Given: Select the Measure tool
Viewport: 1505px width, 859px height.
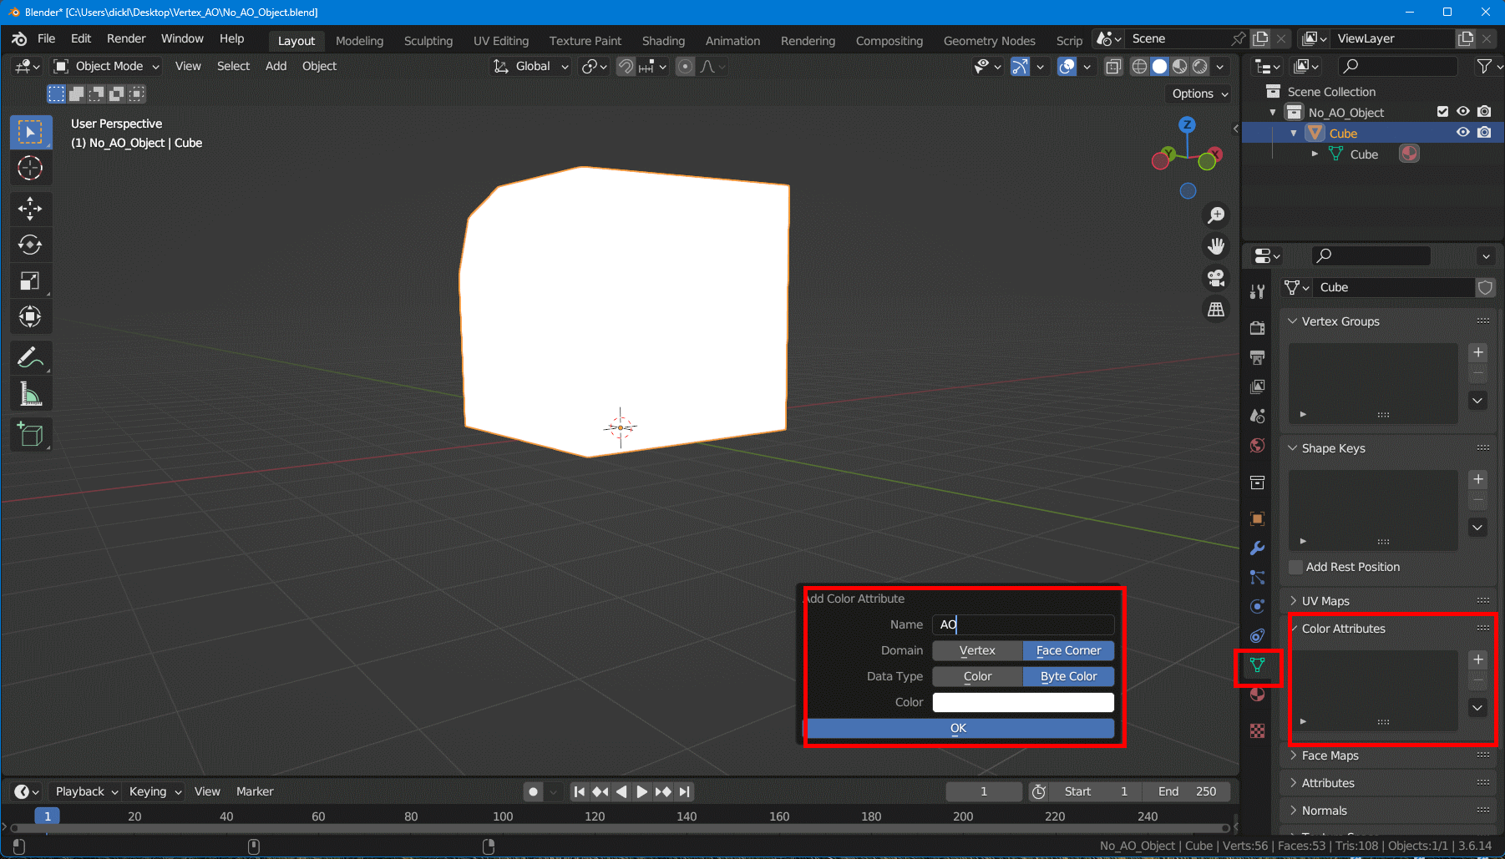Looking at the screenshot, I should point(30,394).
